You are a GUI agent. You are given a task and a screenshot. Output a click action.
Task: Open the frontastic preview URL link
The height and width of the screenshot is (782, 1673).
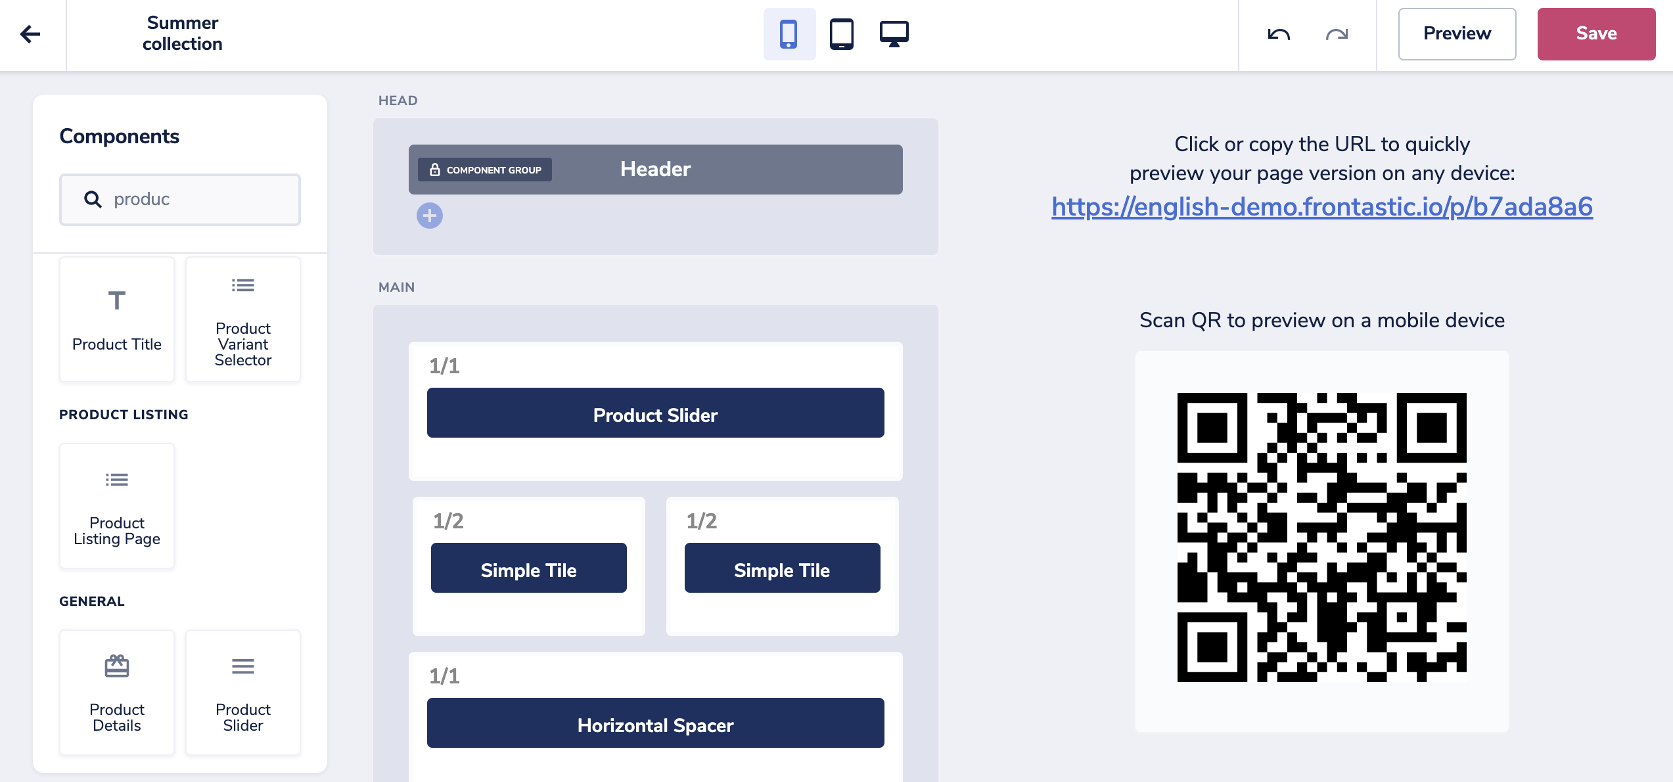[x=1322, y=206]
